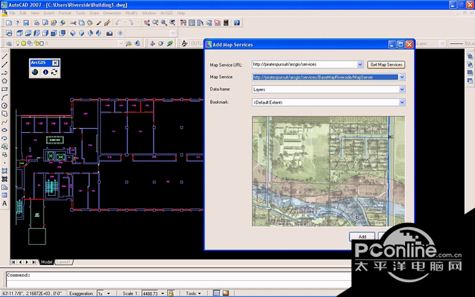Select the Multiline Text A tool
The height and width of the screenshot is (297, 475).
(x=5, y=203)
